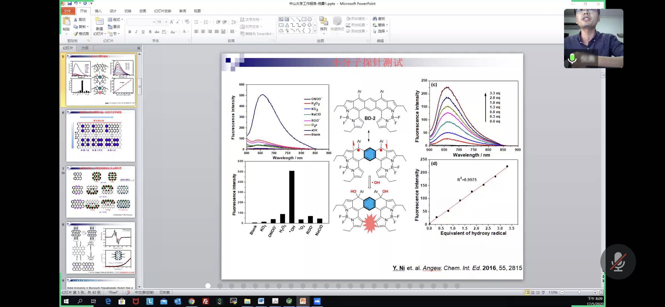Open the font size dropdown
Image resolution: width=665 pixels, height=307 pixels.
pyautogui.click(x=166, y=22)
